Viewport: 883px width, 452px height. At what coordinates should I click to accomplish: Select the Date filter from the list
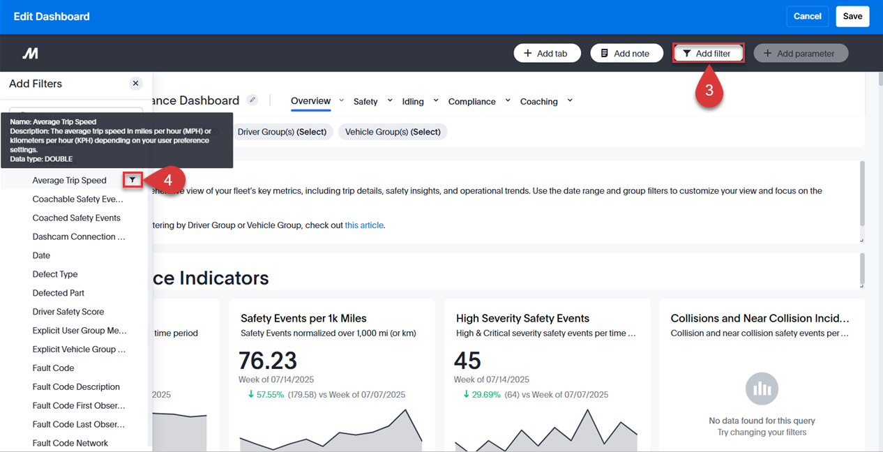pyautogui.click(x=40, y=255)
